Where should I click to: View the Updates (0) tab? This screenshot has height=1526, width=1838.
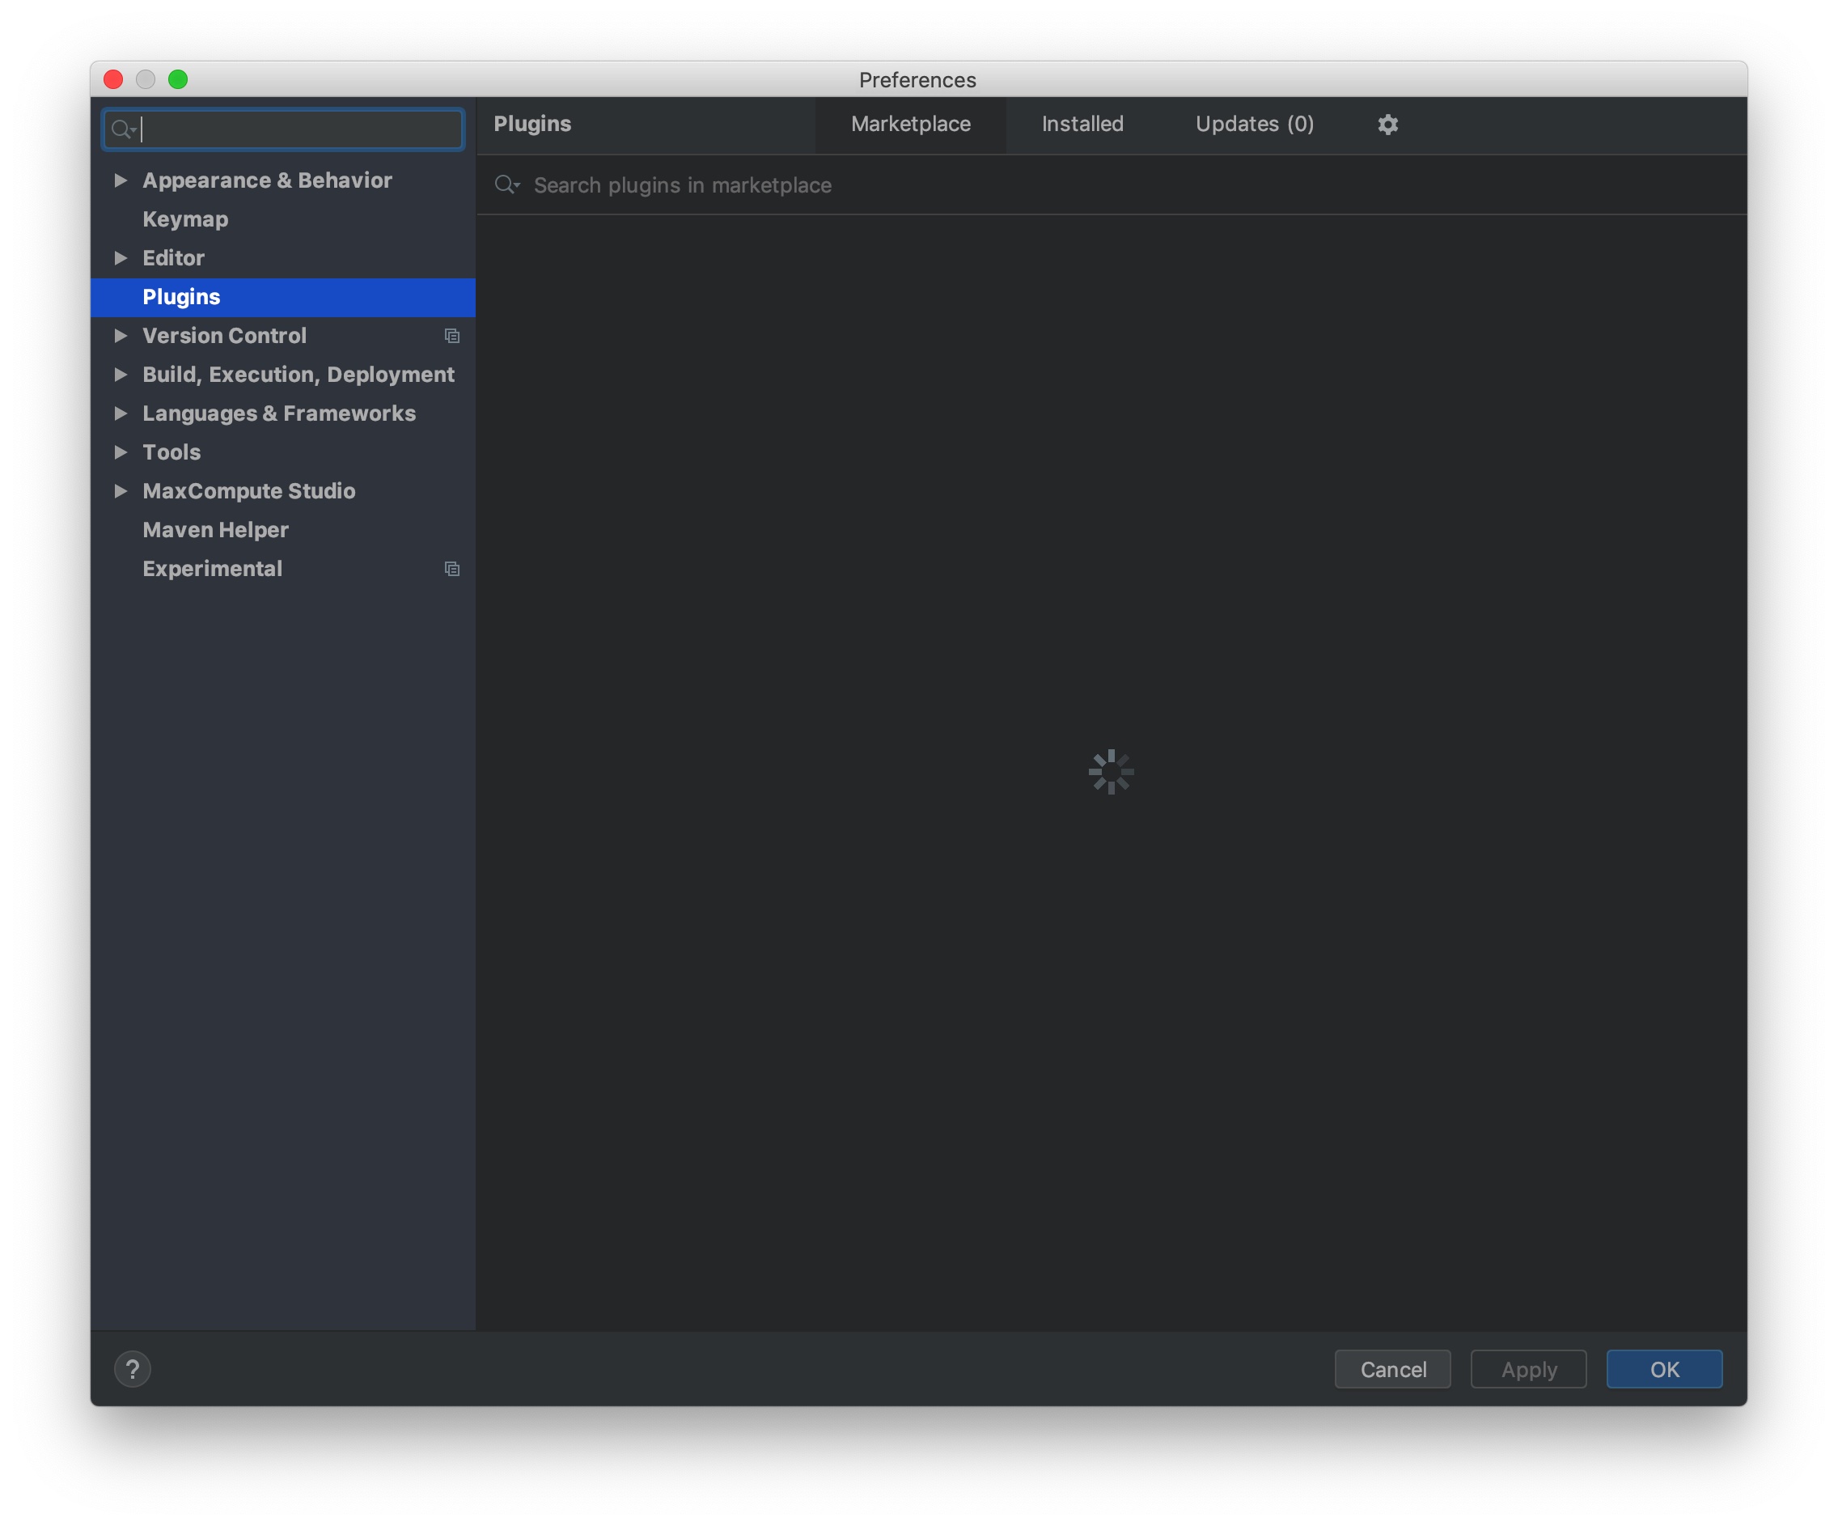point(1254,125)
